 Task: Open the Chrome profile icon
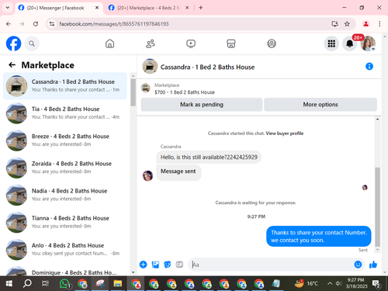click(x=365, y=24)
